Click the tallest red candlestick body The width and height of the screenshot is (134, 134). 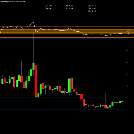36,81
